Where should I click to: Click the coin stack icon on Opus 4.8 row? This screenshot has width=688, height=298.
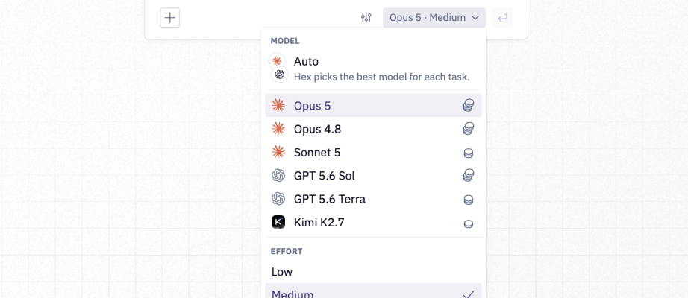pos(469,129)
